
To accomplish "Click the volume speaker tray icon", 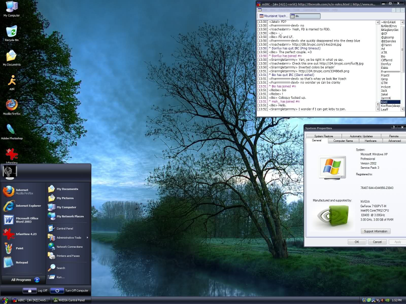I will (382, 300).
